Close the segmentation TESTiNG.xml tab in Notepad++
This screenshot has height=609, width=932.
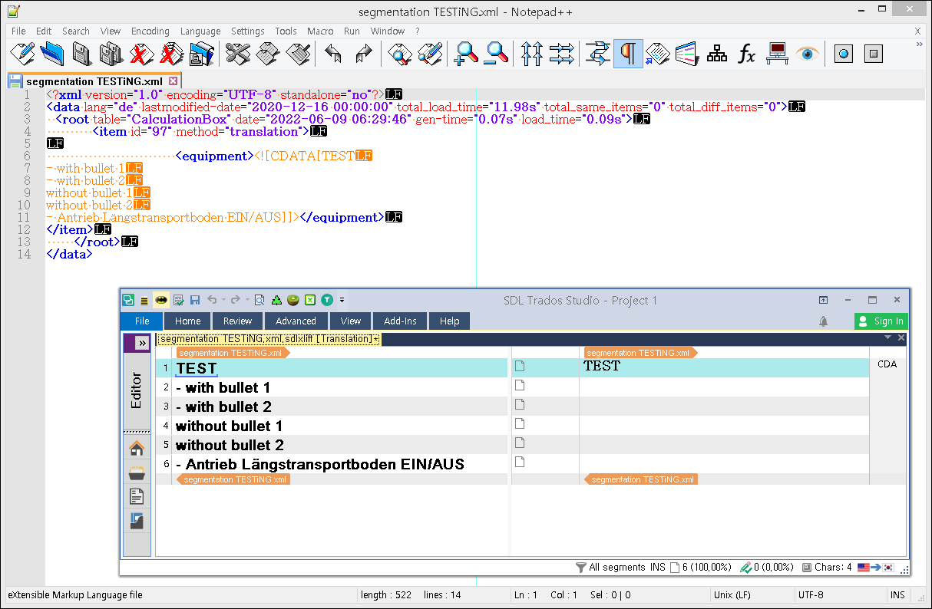pos(173,81)
